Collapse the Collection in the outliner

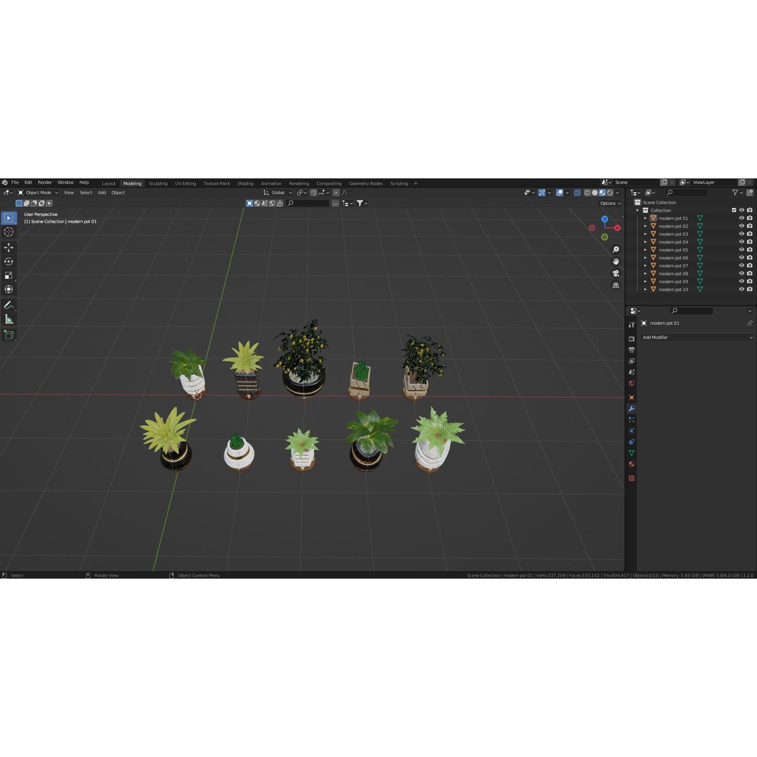[638, 210]
